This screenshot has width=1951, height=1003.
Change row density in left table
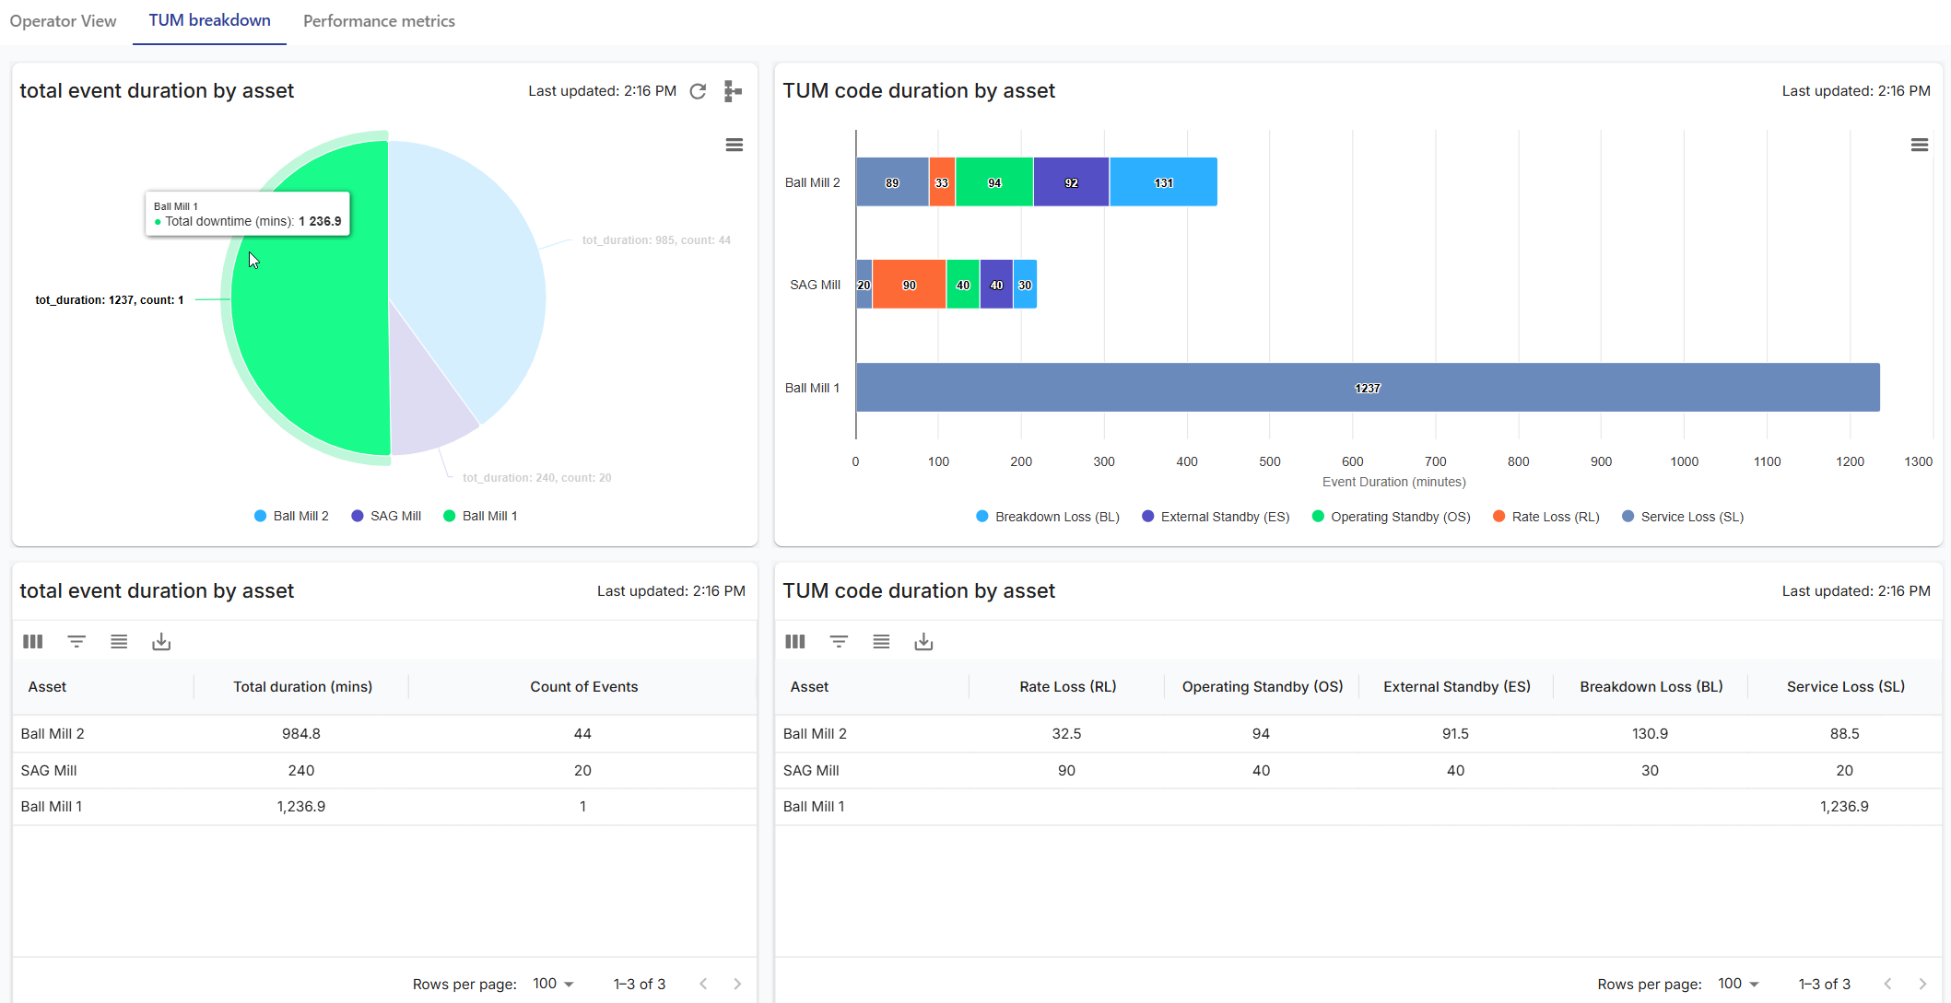tap(119, 642)
